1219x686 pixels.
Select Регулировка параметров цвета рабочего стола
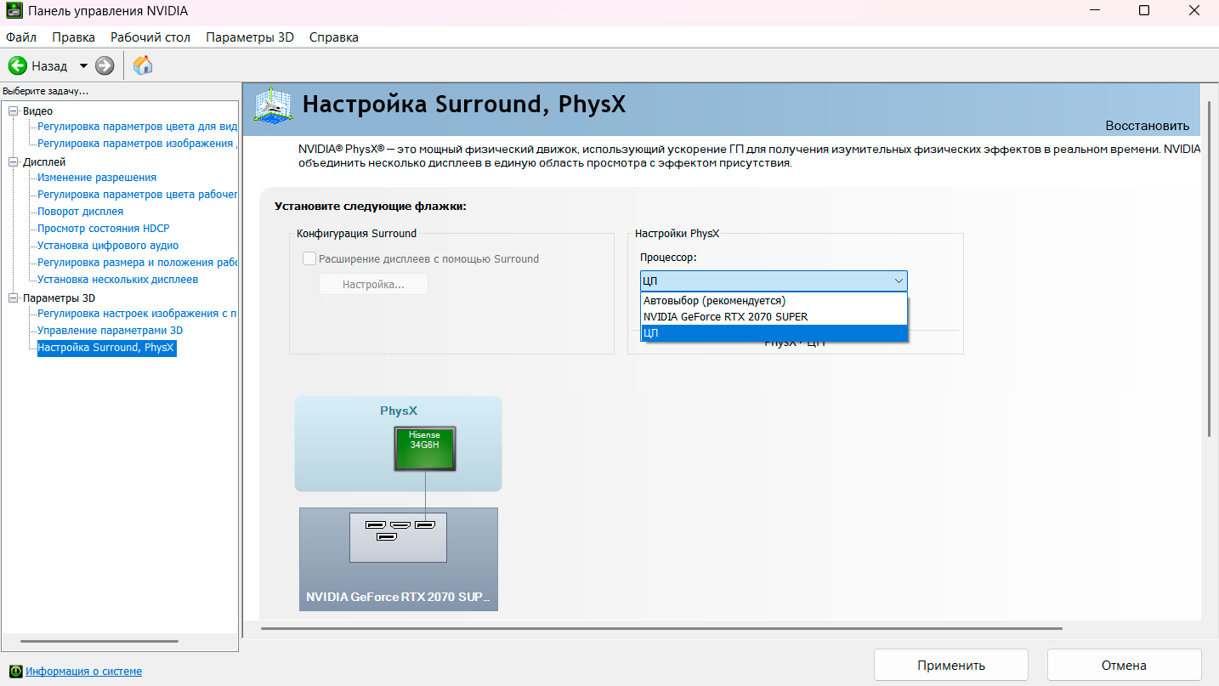pyautogui.click(x=138, y=195)
